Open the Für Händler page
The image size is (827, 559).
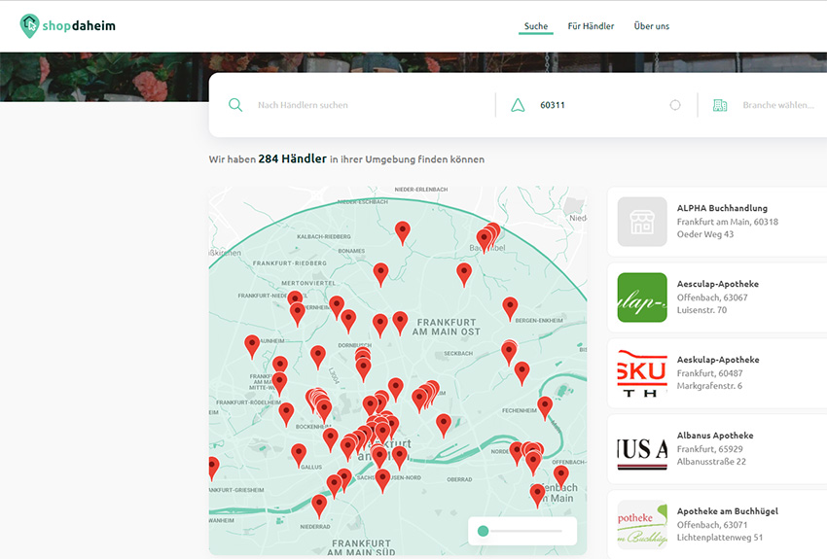(591, 26)
